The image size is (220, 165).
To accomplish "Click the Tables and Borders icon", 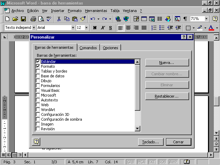I will (136, 19).
